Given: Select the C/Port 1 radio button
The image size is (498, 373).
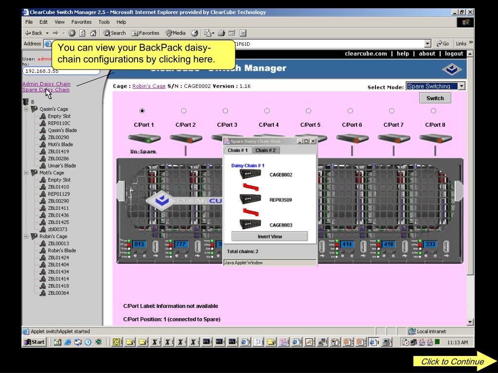Looking at the screenshot, I should [x=142, y=111].
